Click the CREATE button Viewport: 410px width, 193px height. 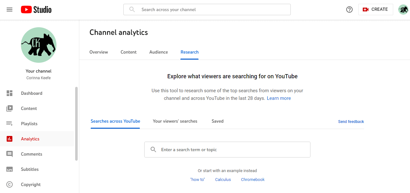[x=376, y=10]
